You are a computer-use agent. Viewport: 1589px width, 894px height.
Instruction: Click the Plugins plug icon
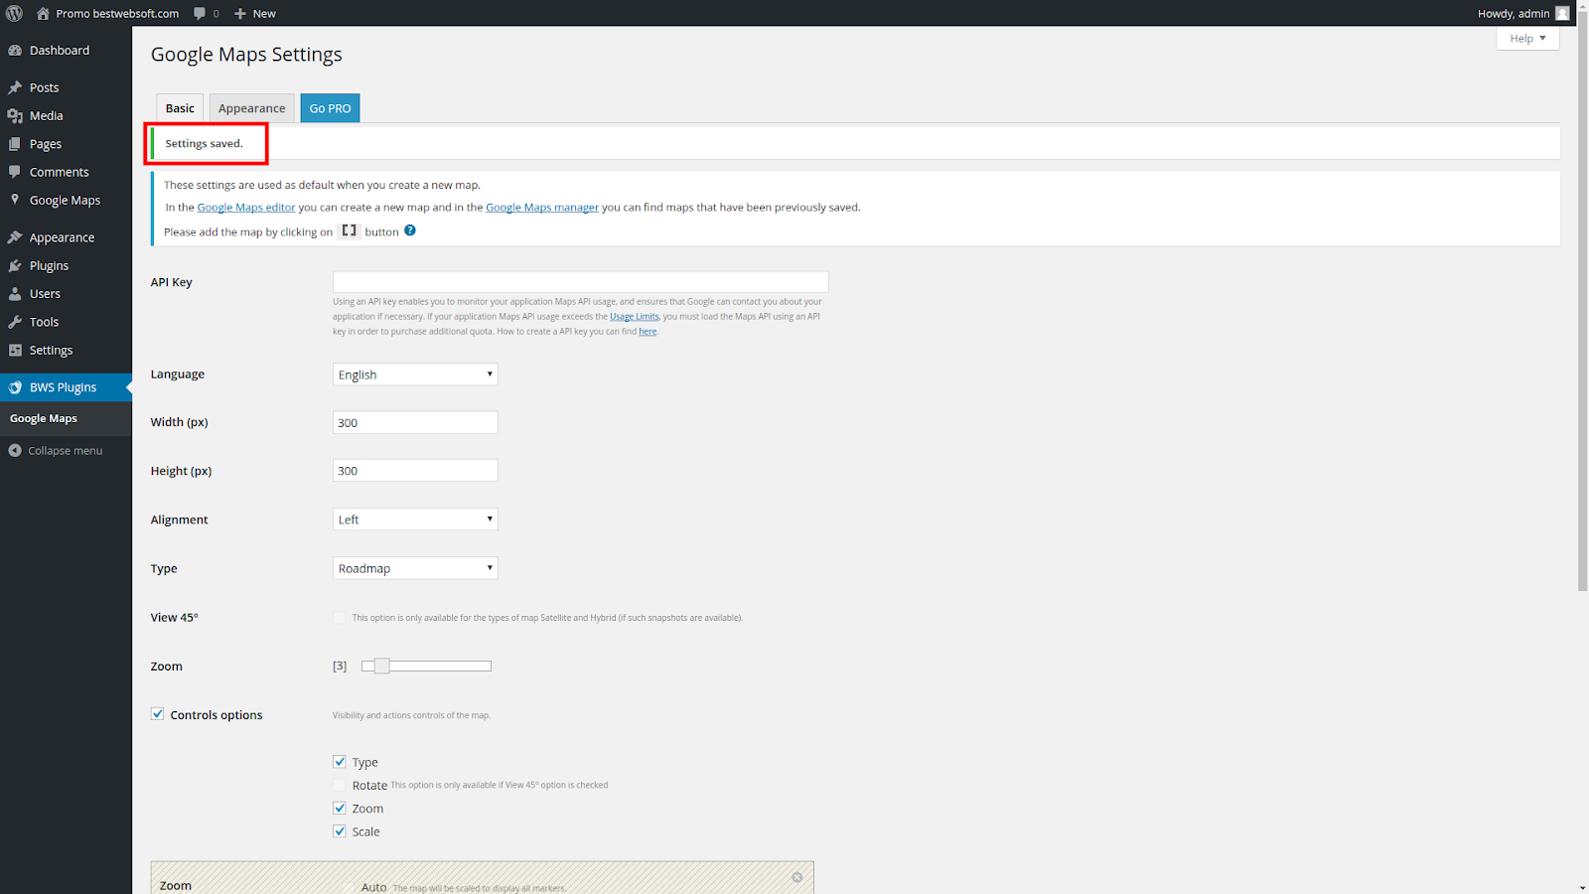tap(15, 265)
